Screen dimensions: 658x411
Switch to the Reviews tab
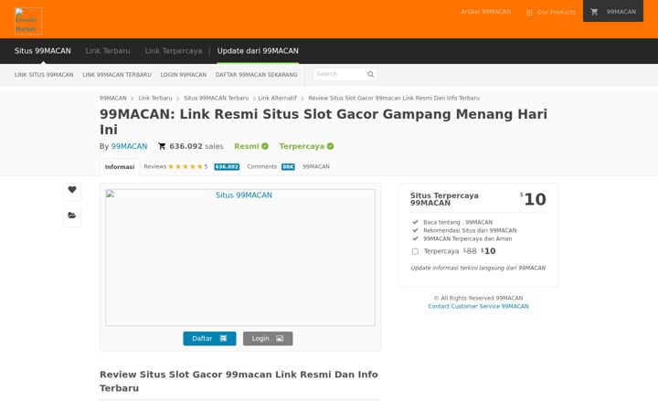(154, 166)
